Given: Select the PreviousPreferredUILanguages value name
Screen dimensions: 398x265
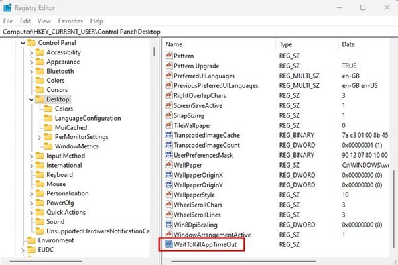Looking at the screenshot, I should click(216, 86).
